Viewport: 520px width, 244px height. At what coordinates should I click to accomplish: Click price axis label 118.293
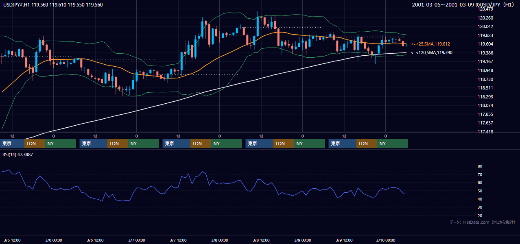pyautogui.click(x=485, y=97)
